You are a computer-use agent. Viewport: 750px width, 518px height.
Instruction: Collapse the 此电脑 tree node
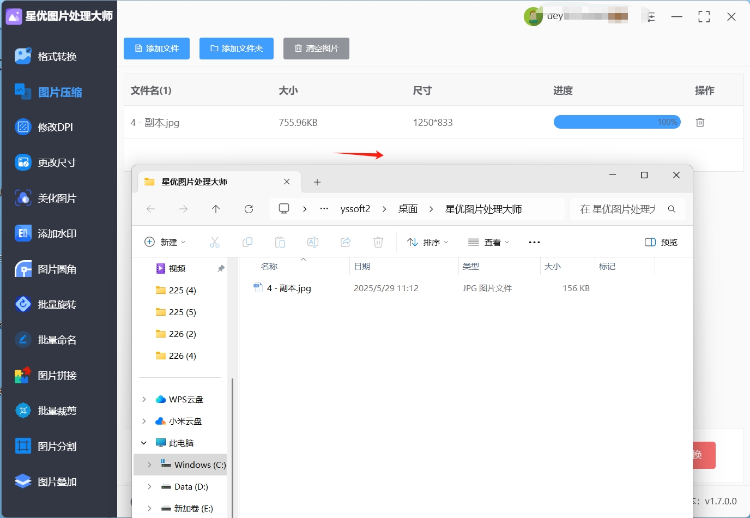click(x=144, y=443)
